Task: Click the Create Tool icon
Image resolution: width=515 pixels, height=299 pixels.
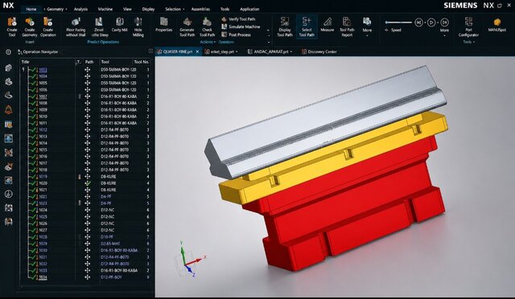Action: (12, 23)
